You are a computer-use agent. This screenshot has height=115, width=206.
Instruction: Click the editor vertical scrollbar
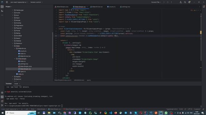click(201, 37)
